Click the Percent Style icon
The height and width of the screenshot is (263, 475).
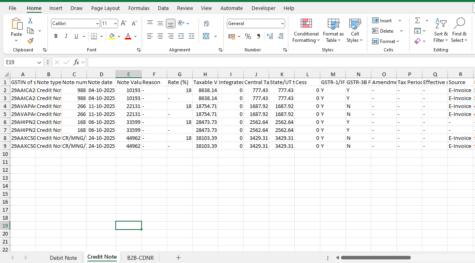pos(248,36)
